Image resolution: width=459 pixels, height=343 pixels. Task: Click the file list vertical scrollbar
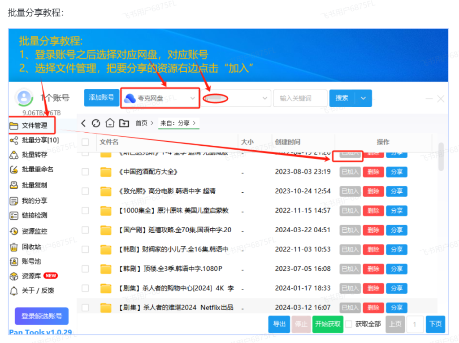441,157
